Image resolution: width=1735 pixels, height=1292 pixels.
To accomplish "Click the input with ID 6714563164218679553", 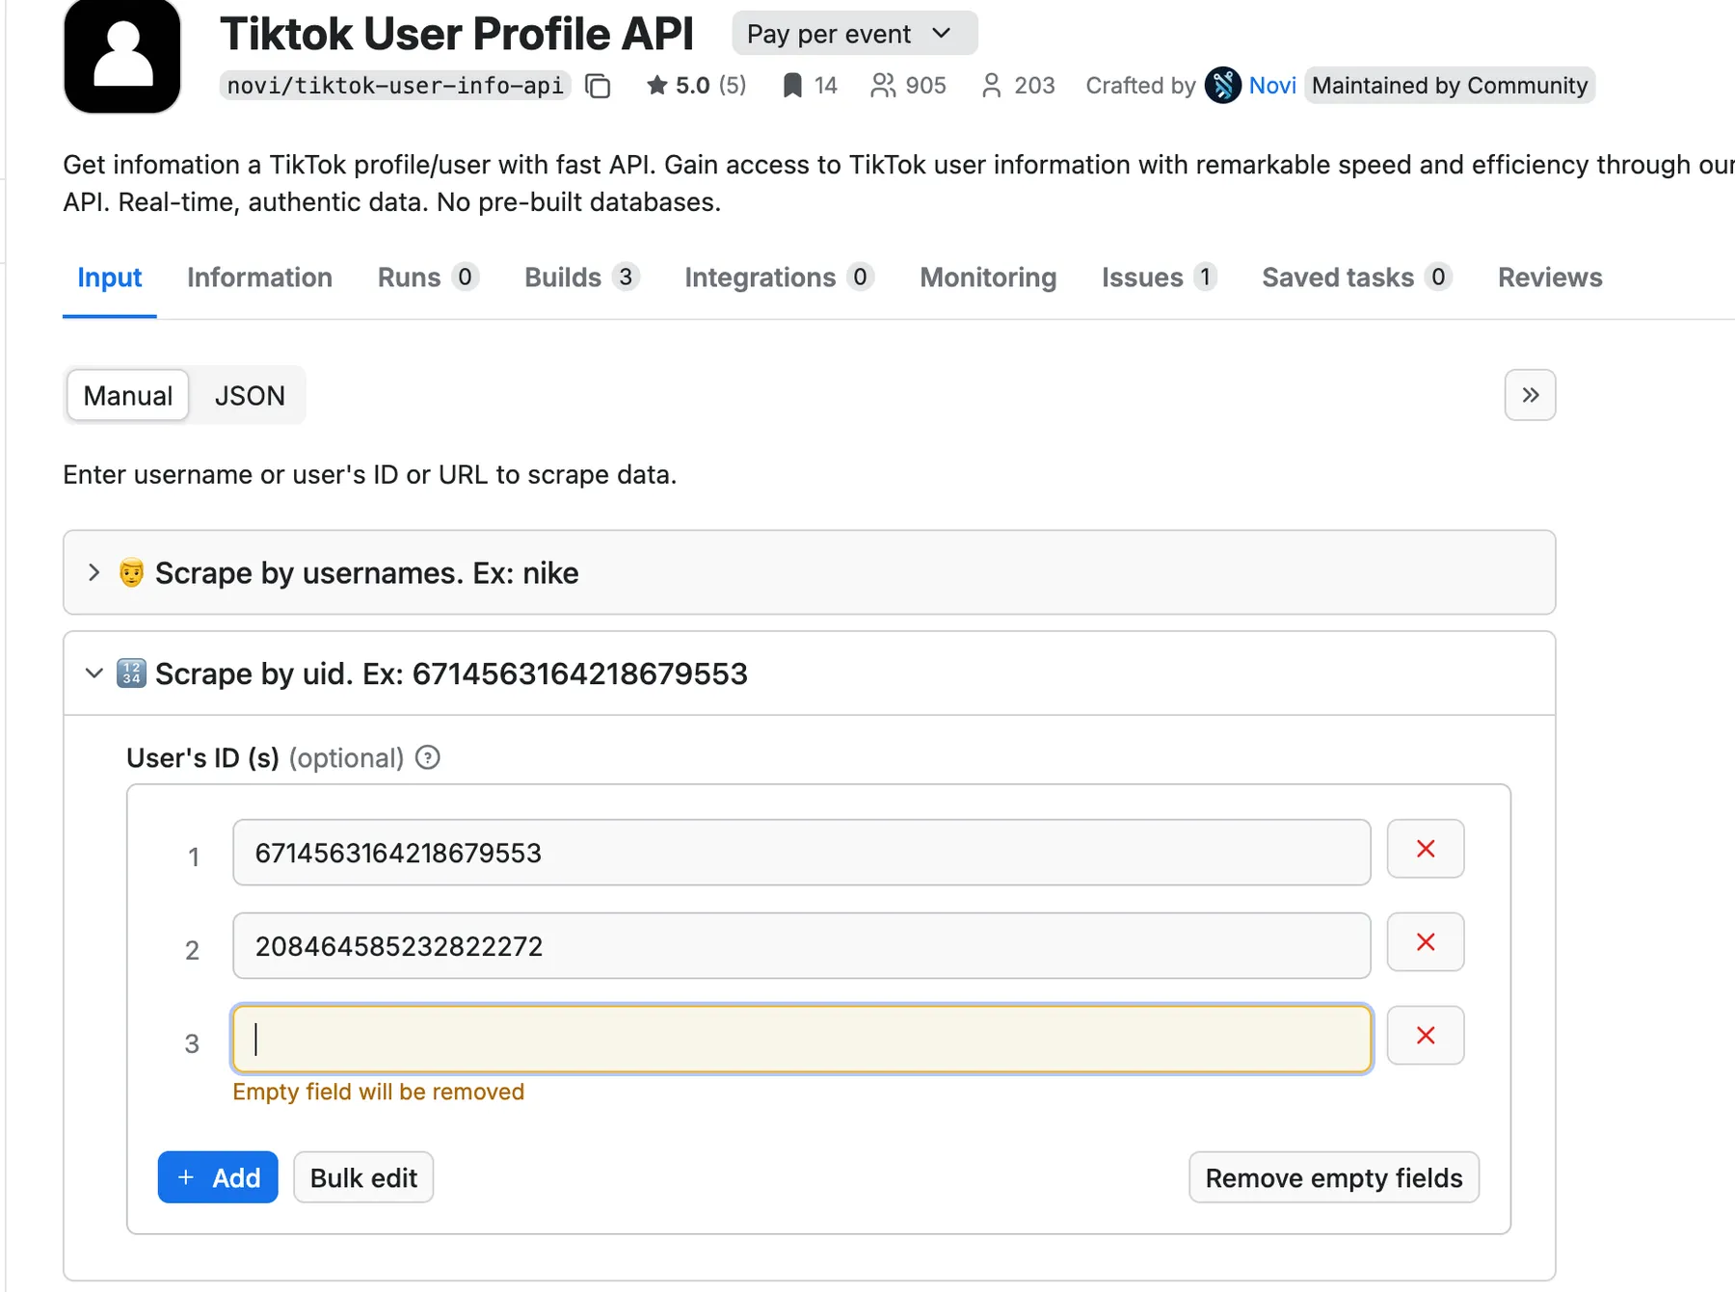I will [x=800, y=853].
